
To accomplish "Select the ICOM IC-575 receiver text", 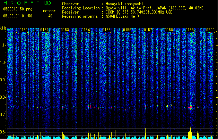I will coord(139,12).
